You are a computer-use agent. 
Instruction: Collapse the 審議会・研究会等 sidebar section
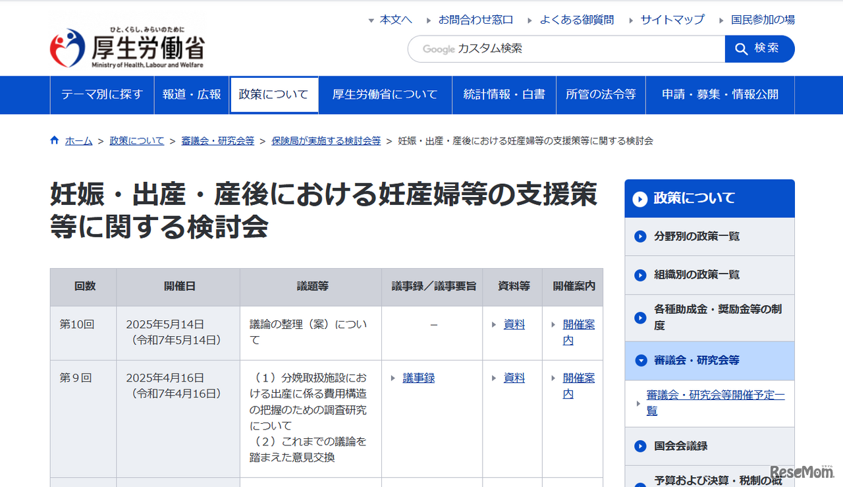[x=641, y=360]
